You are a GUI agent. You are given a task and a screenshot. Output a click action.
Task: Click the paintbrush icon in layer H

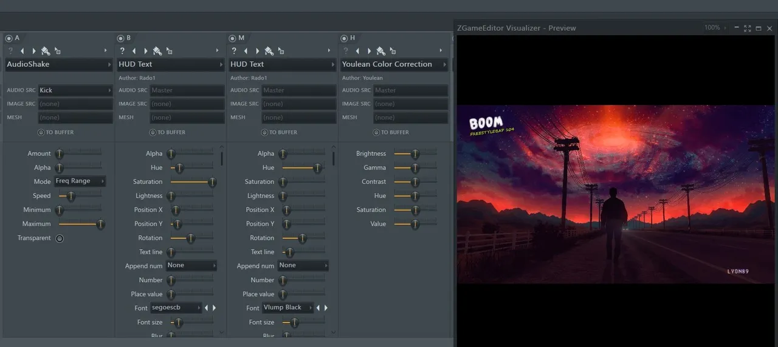[x=381, y=51]
